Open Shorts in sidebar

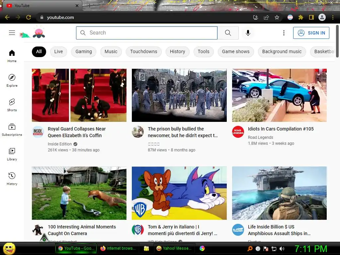tap(12, 105)
